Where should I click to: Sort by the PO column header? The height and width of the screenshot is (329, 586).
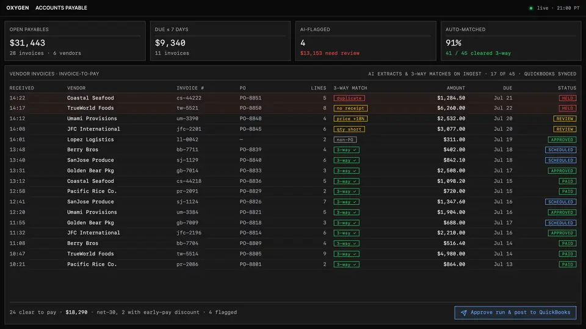242,88
